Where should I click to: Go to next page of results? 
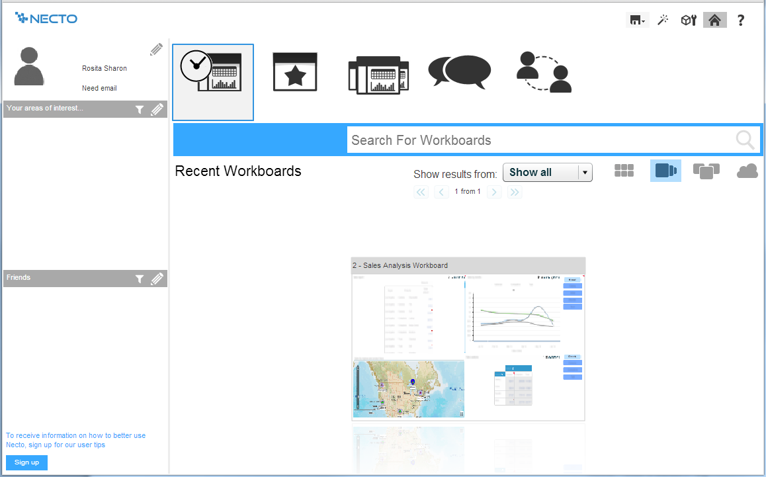tap(494, 192)
